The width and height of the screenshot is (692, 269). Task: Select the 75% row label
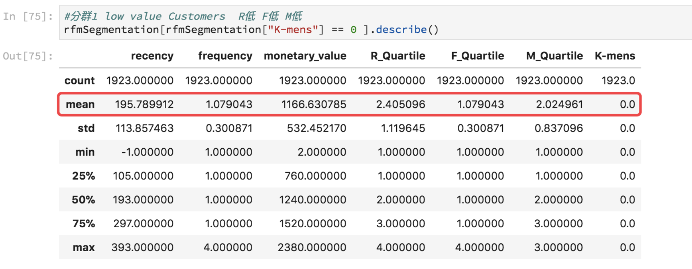click(84, 224)
